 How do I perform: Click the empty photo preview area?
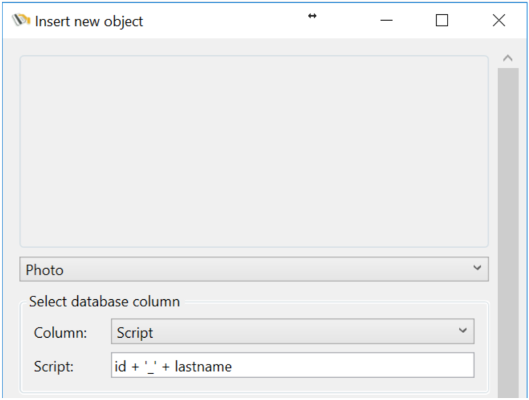click(254, 151)
